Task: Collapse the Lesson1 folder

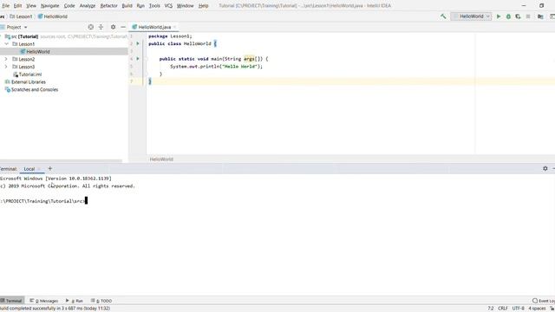Action: [6, 44]
